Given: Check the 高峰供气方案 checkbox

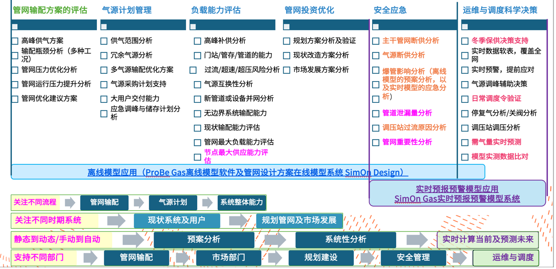Looking at the screenshot, I should (15, 41).
